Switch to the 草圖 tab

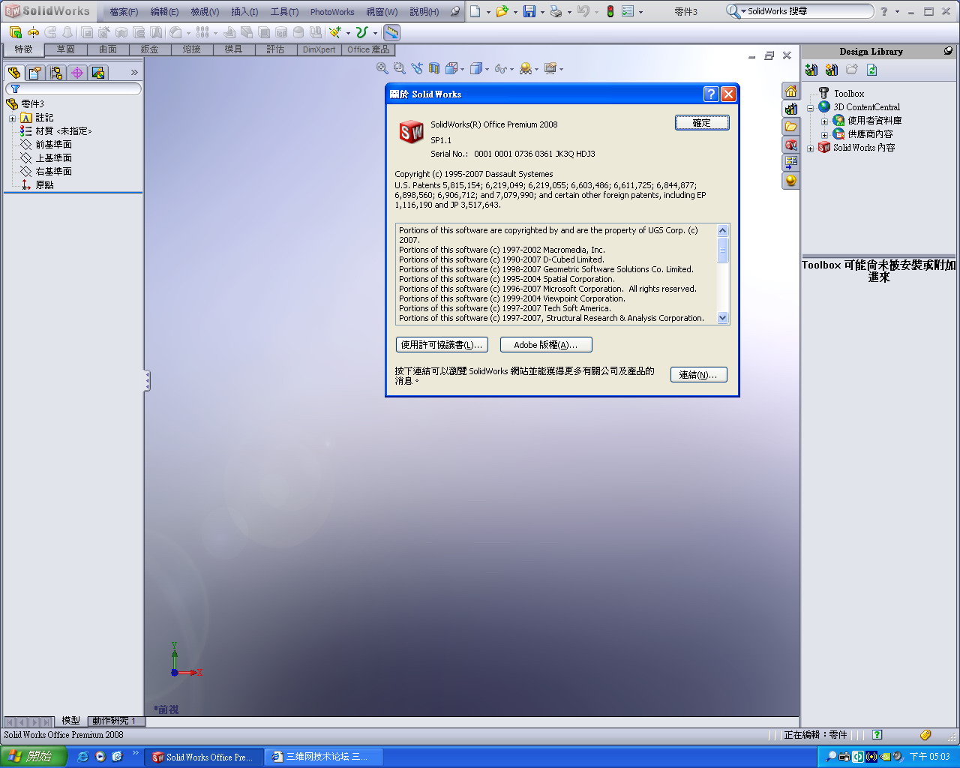click(66, 49)
